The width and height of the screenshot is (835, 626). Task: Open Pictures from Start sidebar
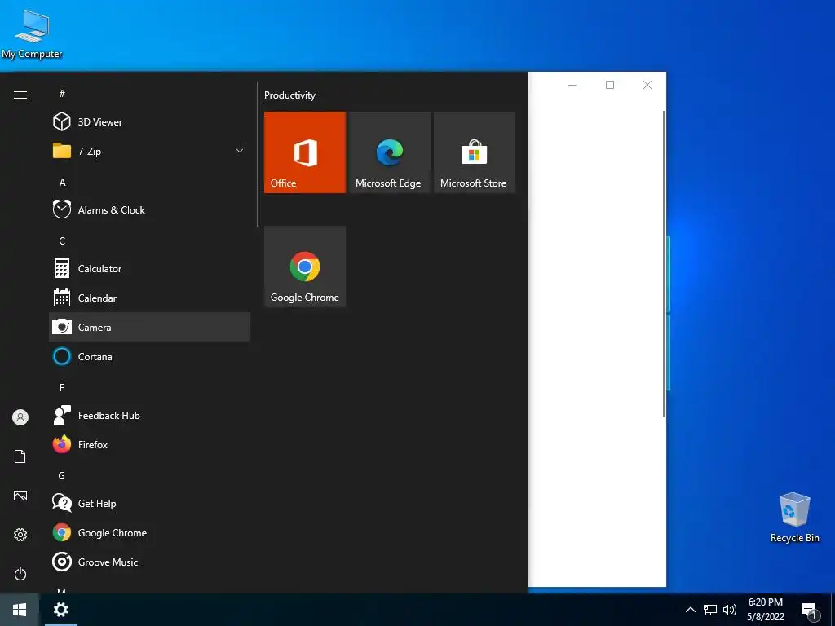(x=20, y=496)
